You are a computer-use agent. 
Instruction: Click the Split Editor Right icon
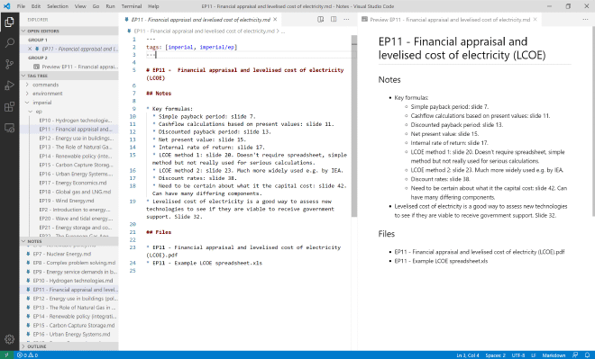click(334, 19)
